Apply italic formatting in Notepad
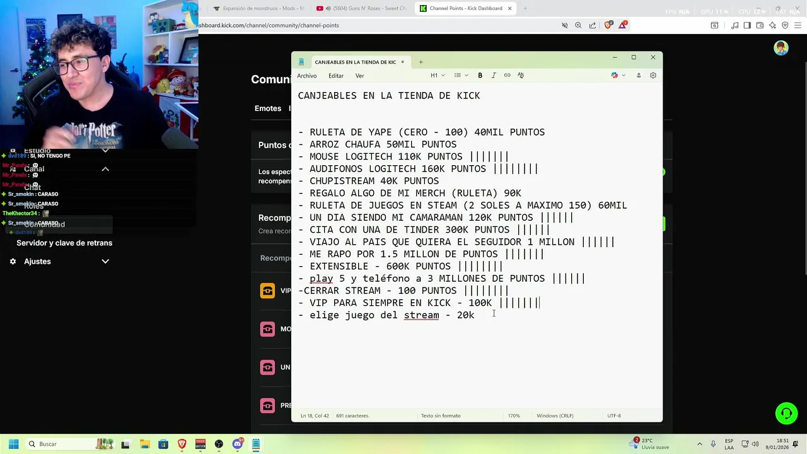This screenshot has height=454, width=807. pyautogui.click(x=493, y=75)
